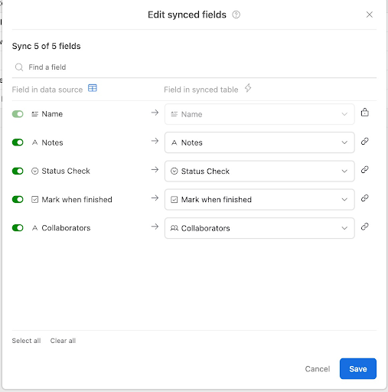The image size is (388, 392).
Task: Save the synced field changes
Action: [358, 369]
